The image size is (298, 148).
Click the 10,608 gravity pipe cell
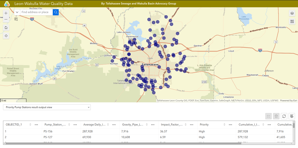(139, 137)
